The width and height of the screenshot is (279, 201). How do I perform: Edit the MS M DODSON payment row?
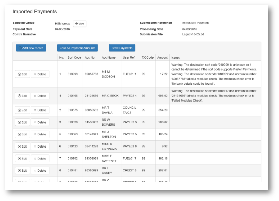[22, 74]
